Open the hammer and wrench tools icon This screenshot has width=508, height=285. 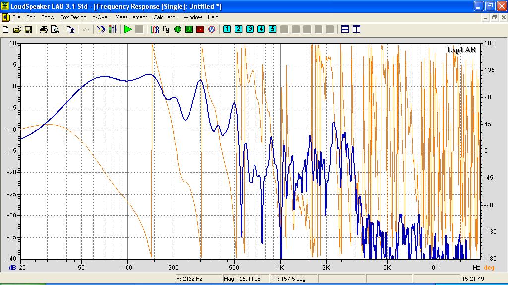[101, 29]
